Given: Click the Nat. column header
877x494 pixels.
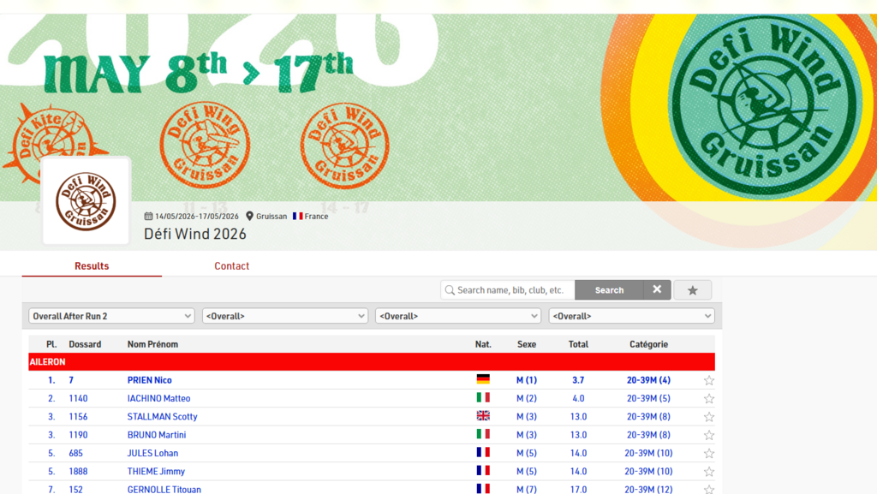Looking at the screenshot, I should click(x=483, y=344).
